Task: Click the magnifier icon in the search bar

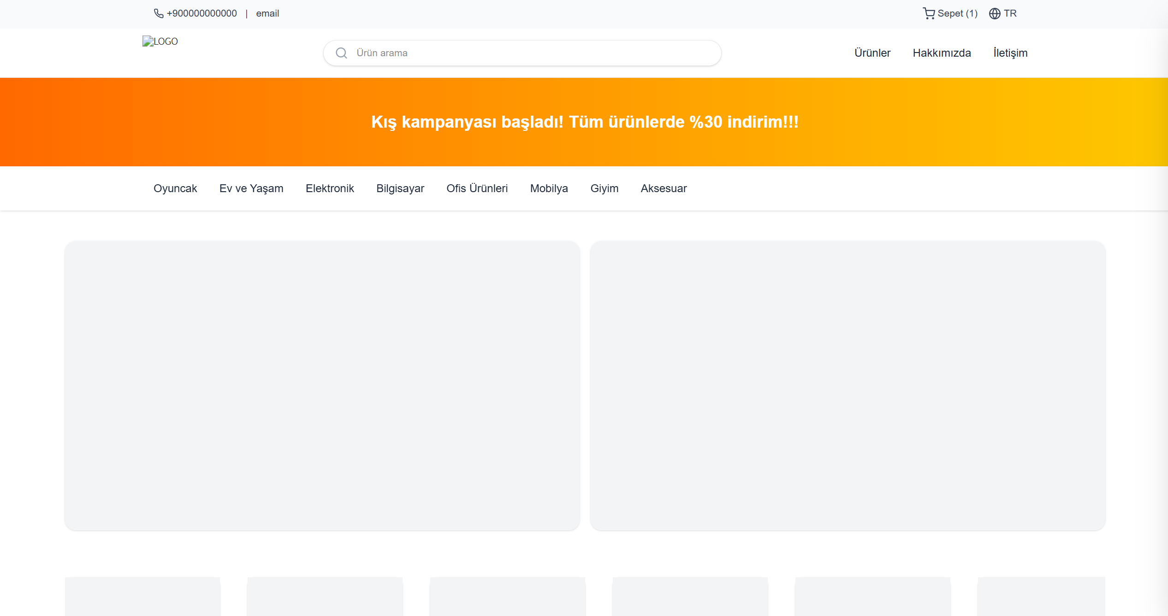Action: (x=341, y=53)
